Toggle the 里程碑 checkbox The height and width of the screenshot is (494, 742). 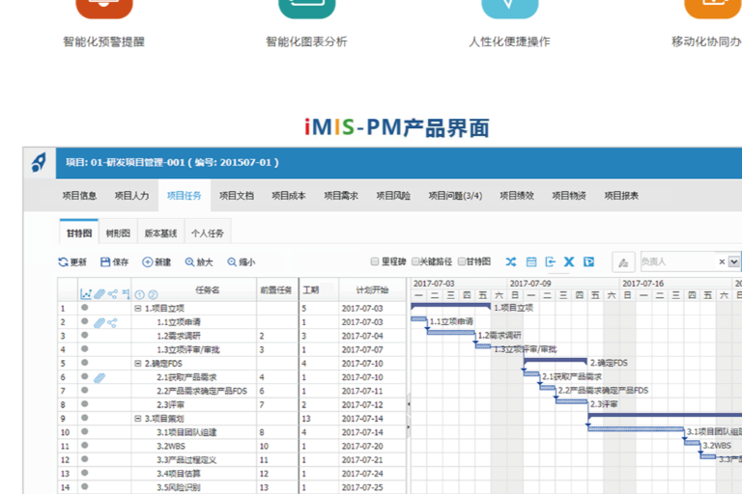(374, 261)
